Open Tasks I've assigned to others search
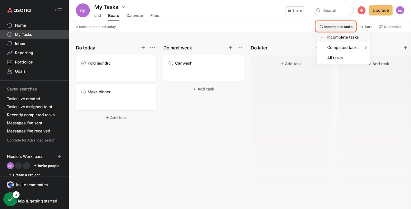This screenshot has width=411, height=209. [x=31, y=107]
